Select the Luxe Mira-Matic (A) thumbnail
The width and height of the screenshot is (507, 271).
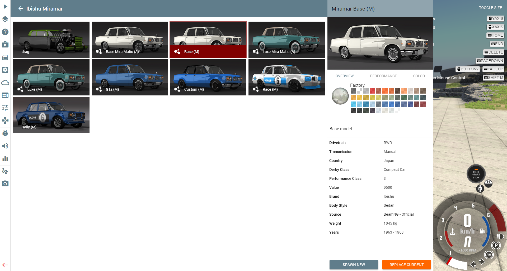click(287, 40)
